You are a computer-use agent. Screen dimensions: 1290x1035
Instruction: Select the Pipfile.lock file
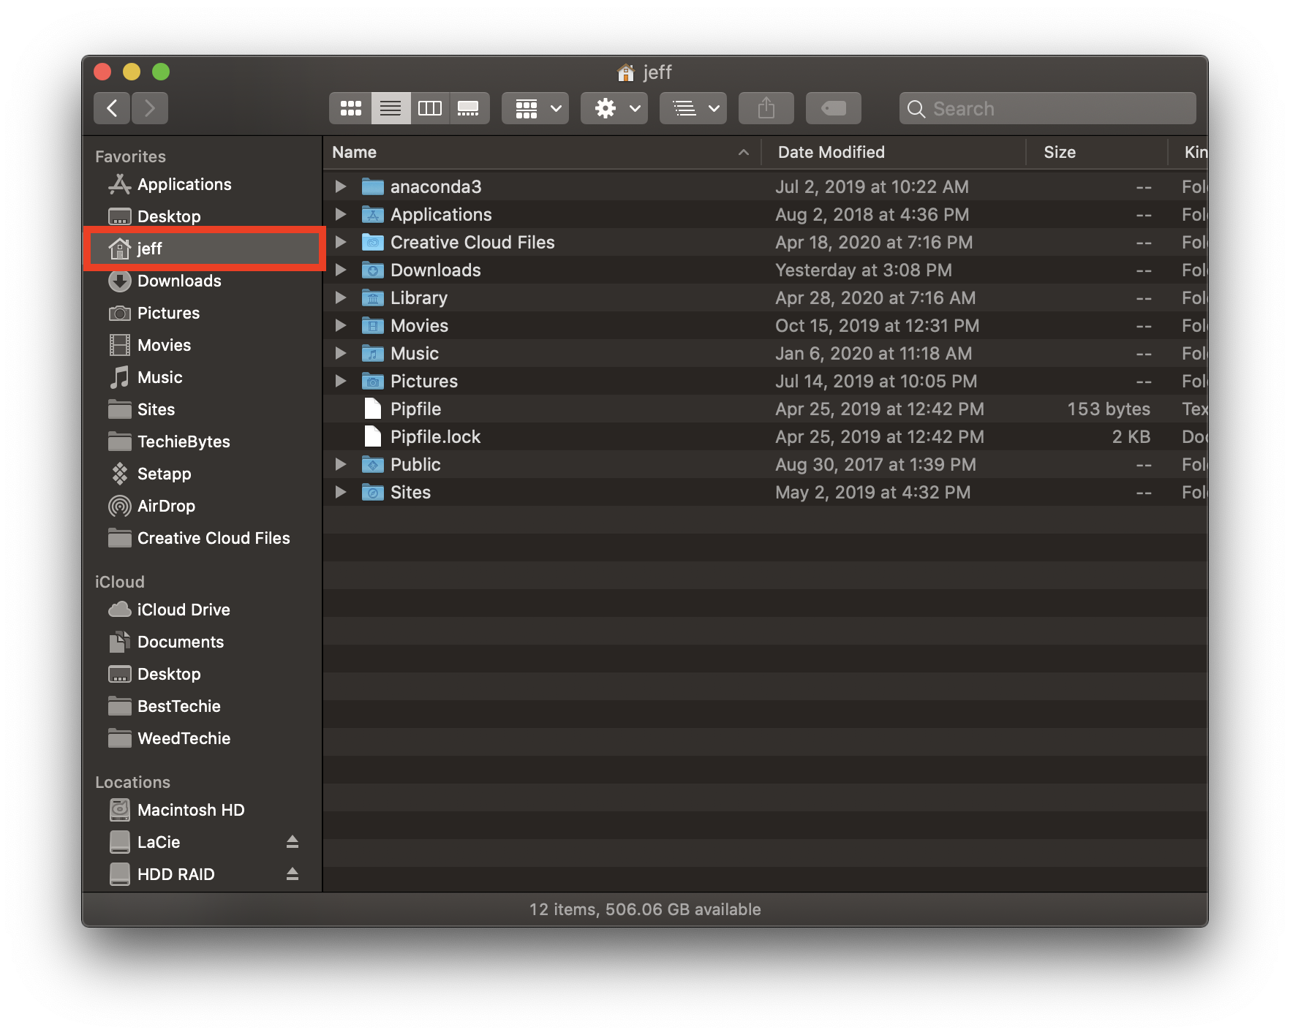(435, 437)
